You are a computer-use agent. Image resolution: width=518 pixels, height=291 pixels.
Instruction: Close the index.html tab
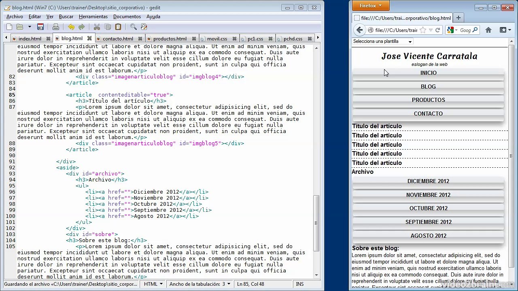pyautogui.click(x=48, y=39)
